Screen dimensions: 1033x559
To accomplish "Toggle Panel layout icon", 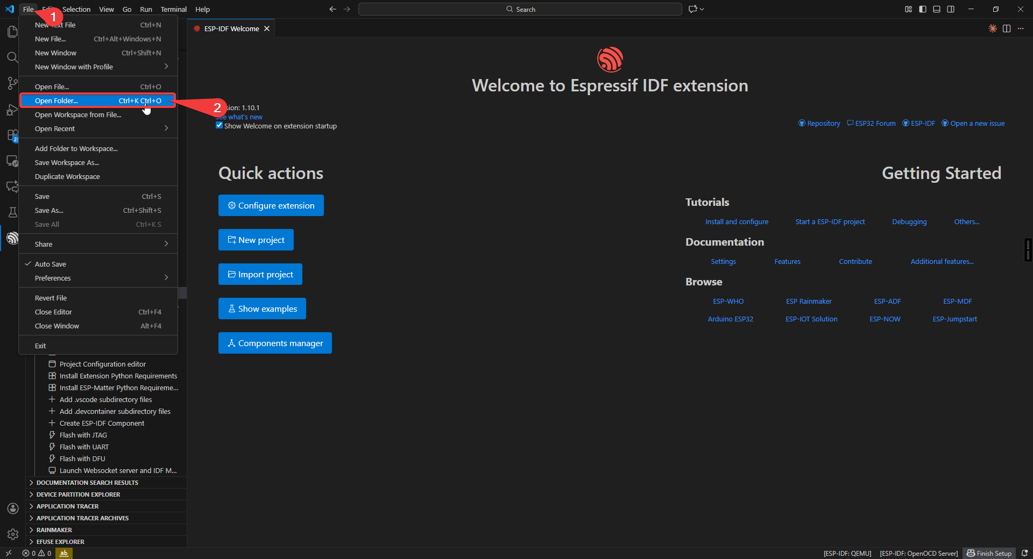I will (937, 9).
